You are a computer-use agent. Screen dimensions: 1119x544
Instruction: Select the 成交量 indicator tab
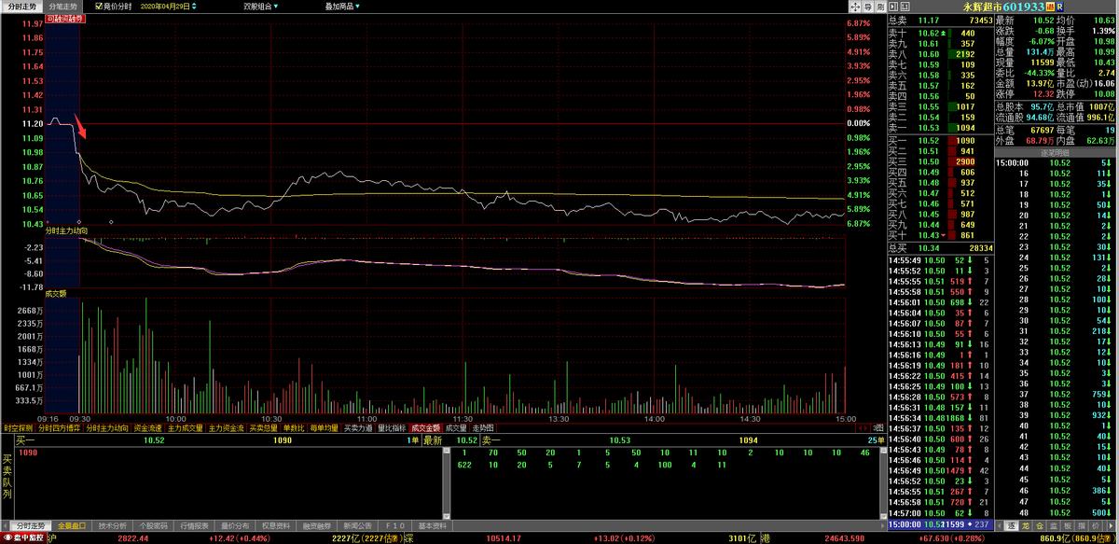point(456,428)
